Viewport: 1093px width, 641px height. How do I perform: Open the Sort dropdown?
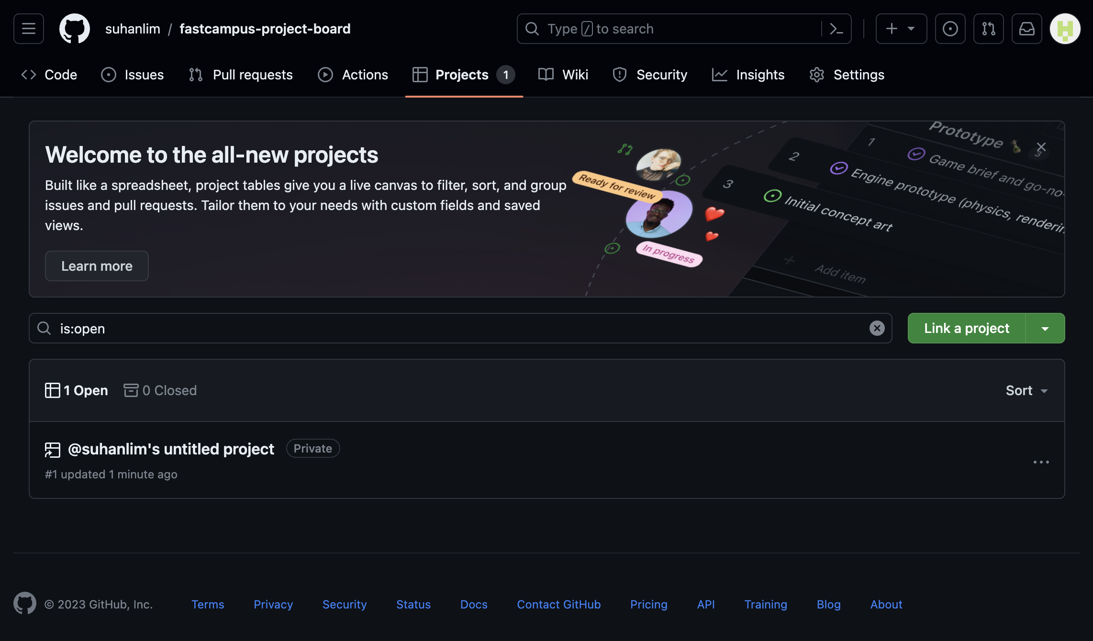1026,390
